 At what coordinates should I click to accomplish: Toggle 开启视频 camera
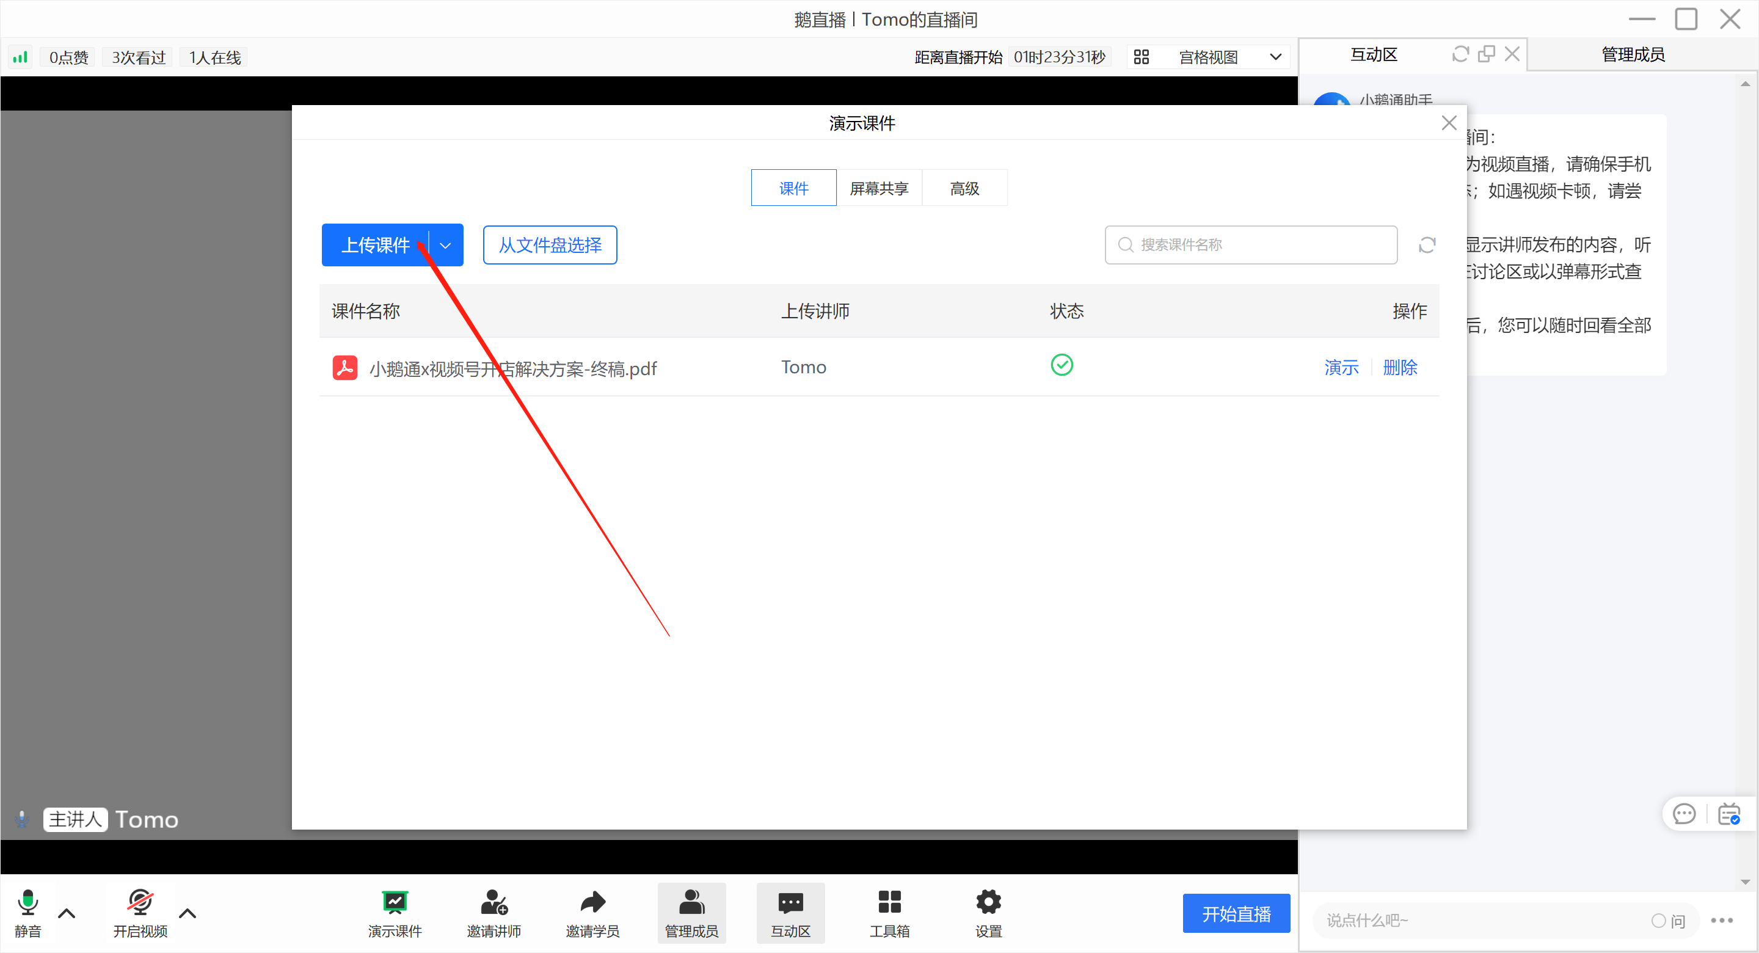click(140, 902)
